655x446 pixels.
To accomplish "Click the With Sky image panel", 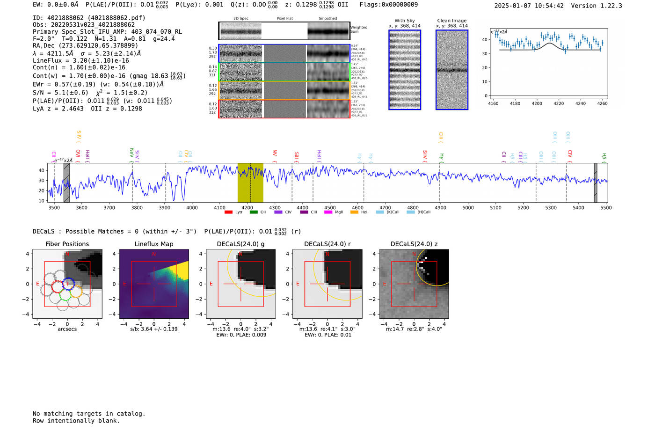I will tap(405, 70).
